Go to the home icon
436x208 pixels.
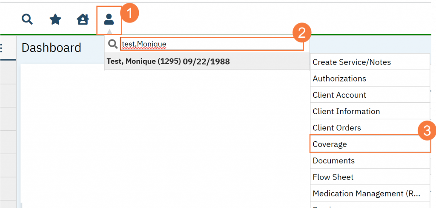click(82, 19)
